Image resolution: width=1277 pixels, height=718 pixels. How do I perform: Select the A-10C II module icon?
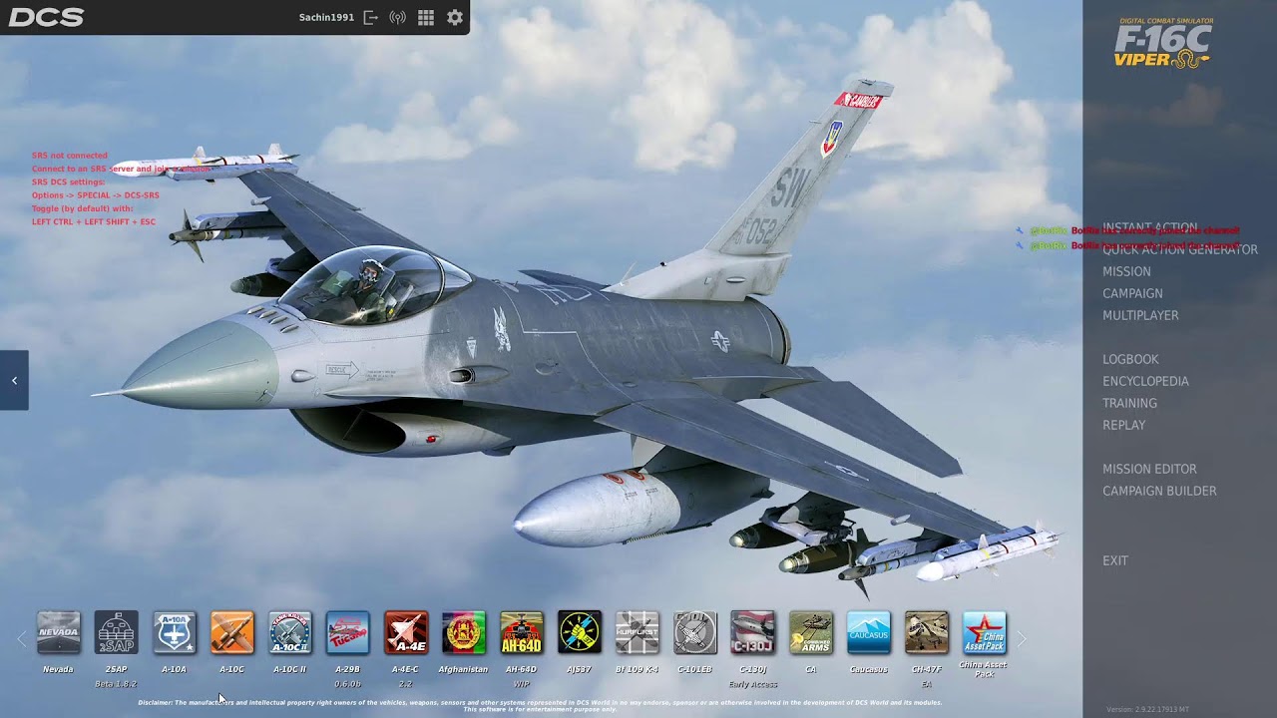[290, 633]
